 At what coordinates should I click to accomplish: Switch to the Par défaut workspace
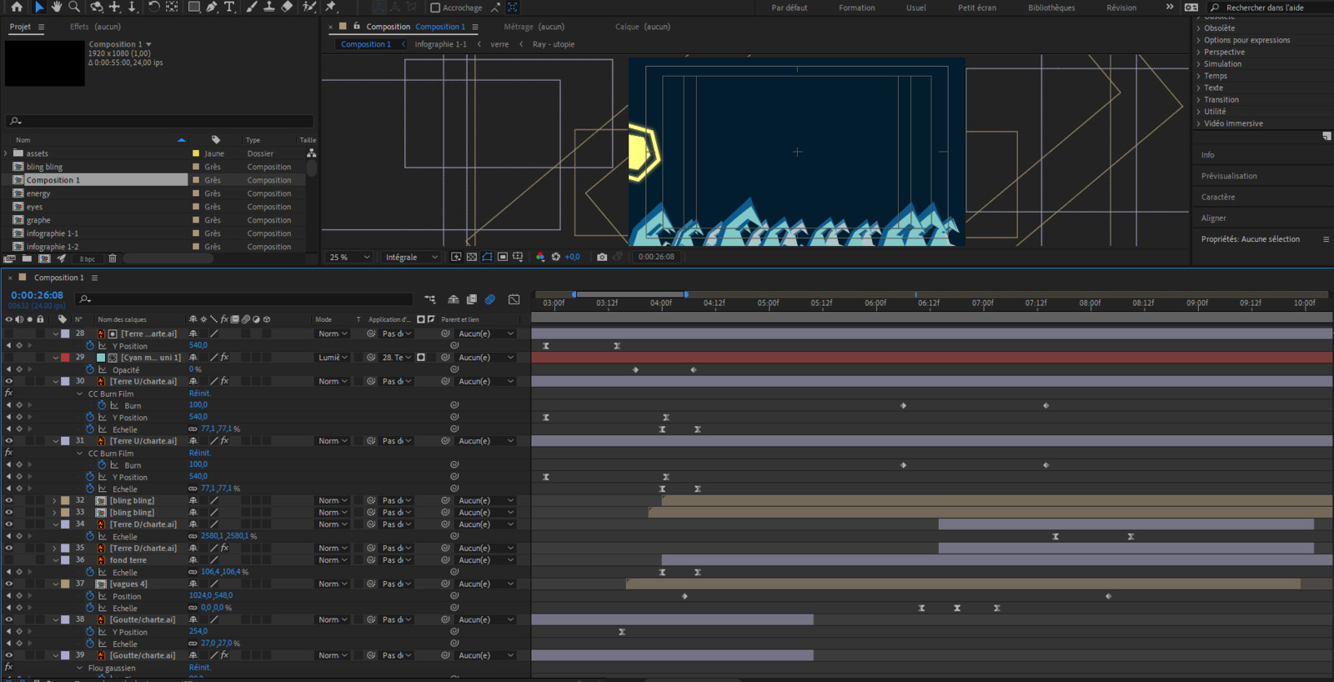click(x=789, y=8)
